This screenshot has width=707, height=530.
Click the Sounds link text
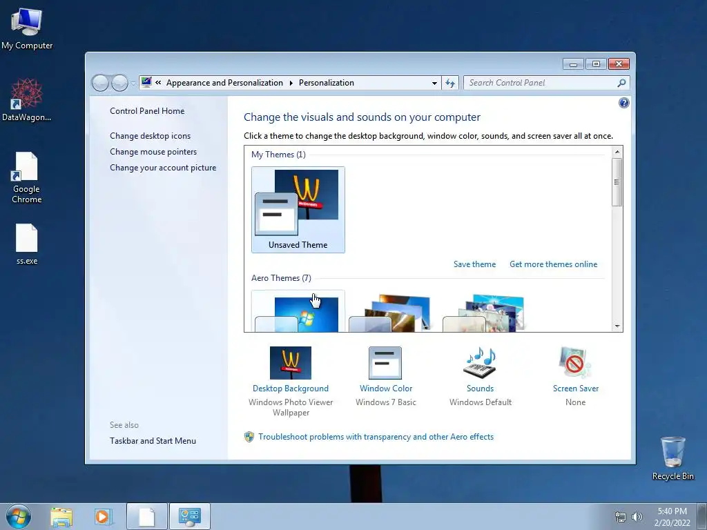click(x=480, y=388)
